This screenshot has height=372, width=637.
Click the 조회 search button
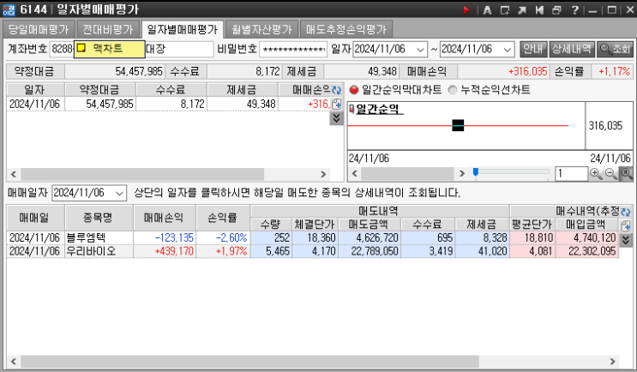click(x=615, y=49)
